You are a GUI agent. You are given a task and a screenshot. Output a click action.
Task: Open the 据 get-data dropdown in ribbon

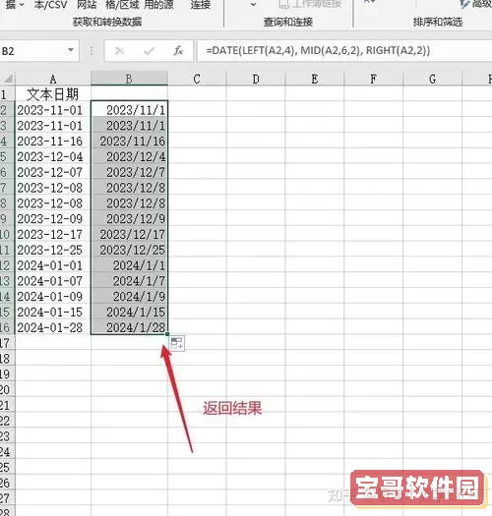15,5
